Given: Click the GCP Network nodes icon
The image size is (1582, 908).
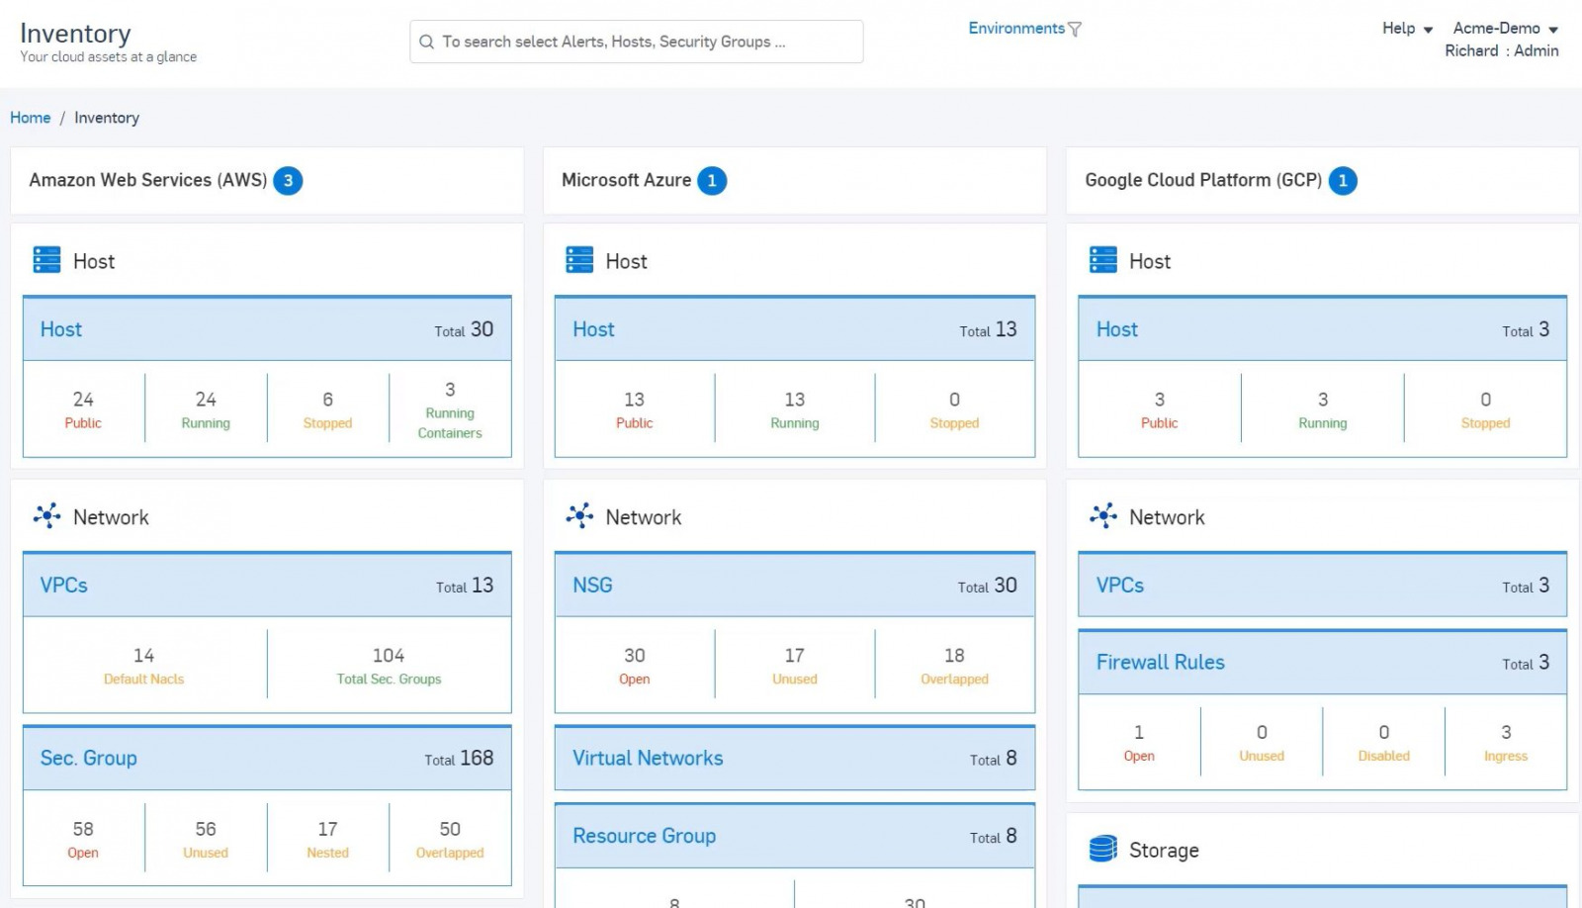Looking at the screenshot, I should (x=1103, y=515).
